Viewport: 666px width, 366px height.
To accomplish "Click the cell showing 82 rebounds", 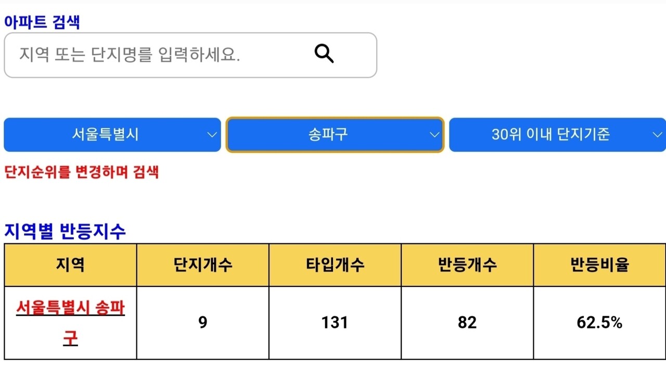I will click(467, 322).
